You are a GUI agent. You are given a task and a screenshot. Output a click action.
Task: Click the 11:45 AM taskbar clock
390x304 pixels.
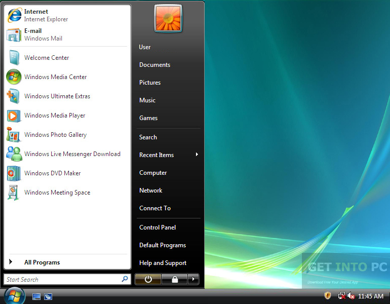(x=371, y=296)
